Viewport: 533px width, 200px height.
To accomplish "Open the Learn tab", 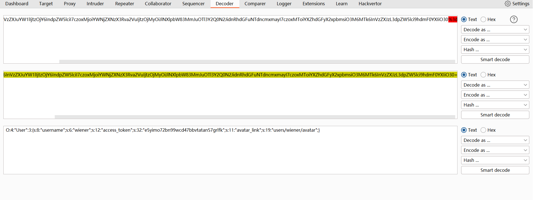I will click(x=342, y=4).
